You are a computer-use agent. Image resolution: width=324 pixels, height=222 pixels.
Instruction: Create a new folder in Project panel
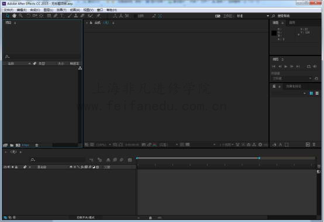12,145
